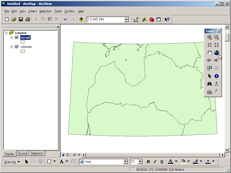
Task: Activate the Identify tool
Action: [216, 76]
